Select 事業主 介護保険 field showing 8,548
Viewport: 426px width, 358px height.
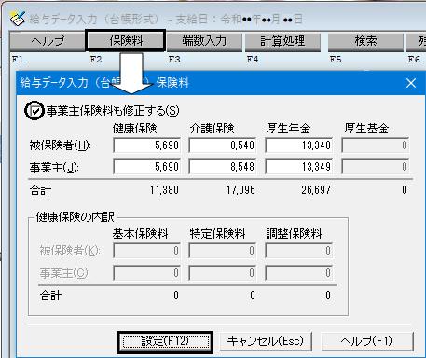pyautogui.click(x=223, y=167)
